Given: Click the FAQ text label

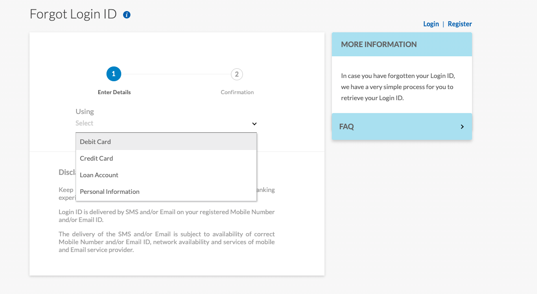Looking at the screenshot, I should coord(346,126).
